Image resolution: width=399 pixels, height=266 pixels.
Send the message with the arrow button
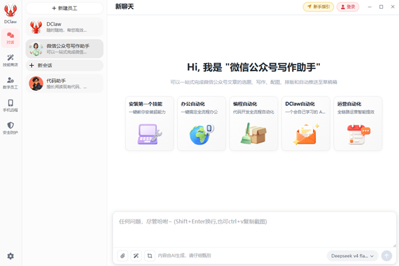coord(386,256)
